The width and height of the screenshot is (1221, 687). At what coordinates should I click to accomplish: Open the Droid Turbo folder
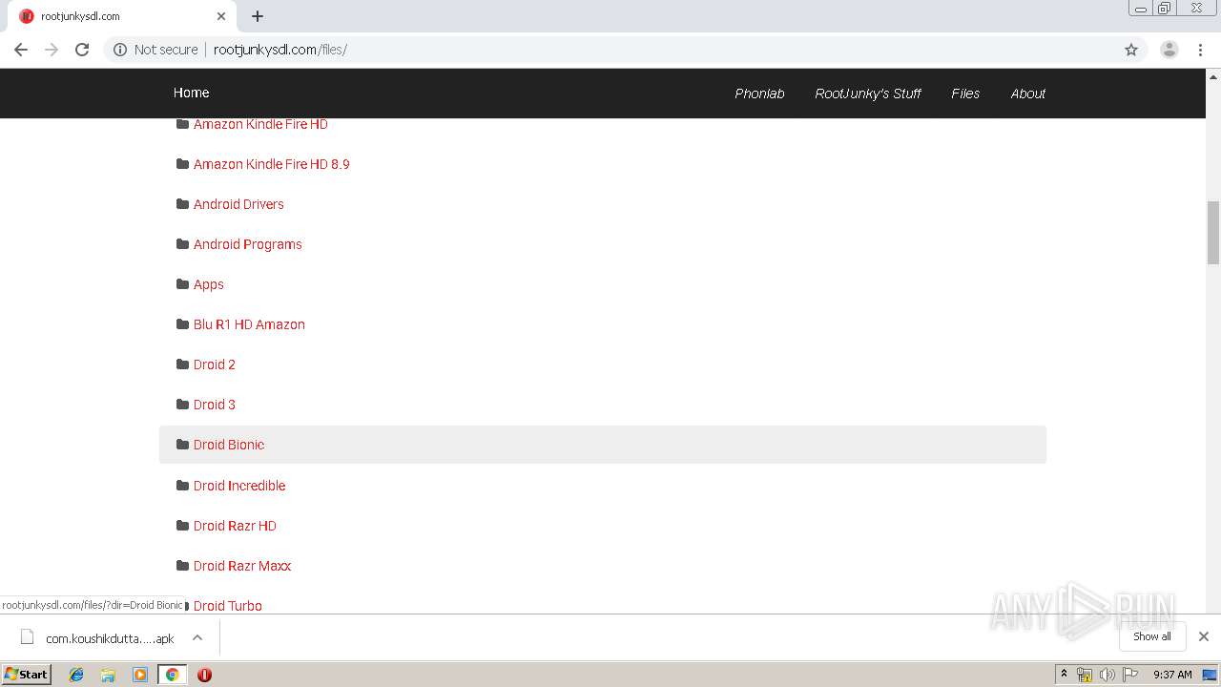(x=227, y=606)
